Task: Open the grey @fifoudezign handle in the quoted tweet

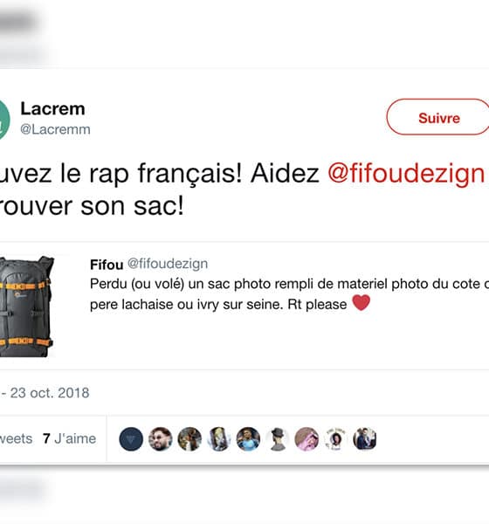Action: [x=168, y=264]
